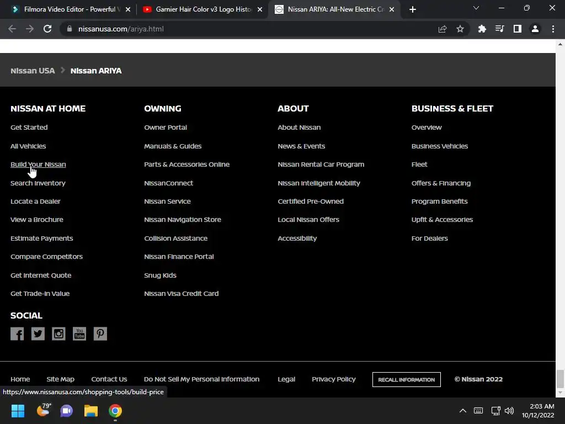Open Do Not Sell My Personal Information
This screenshot has height=424, width=565.
pos(201,379)
